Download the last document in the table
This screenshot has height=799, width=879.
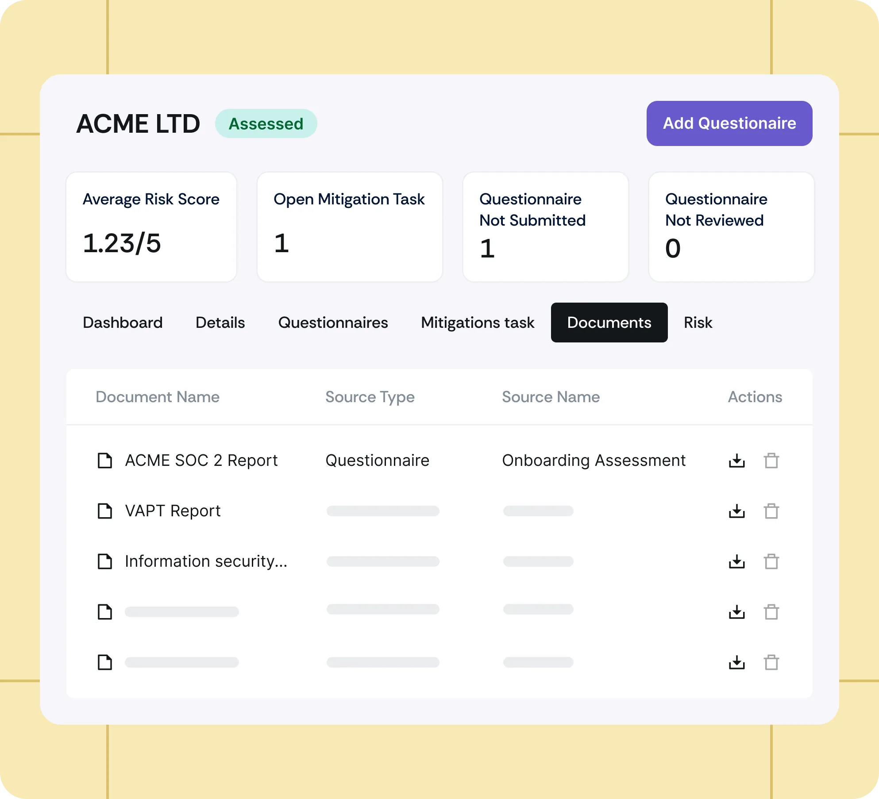pos(736,662)
